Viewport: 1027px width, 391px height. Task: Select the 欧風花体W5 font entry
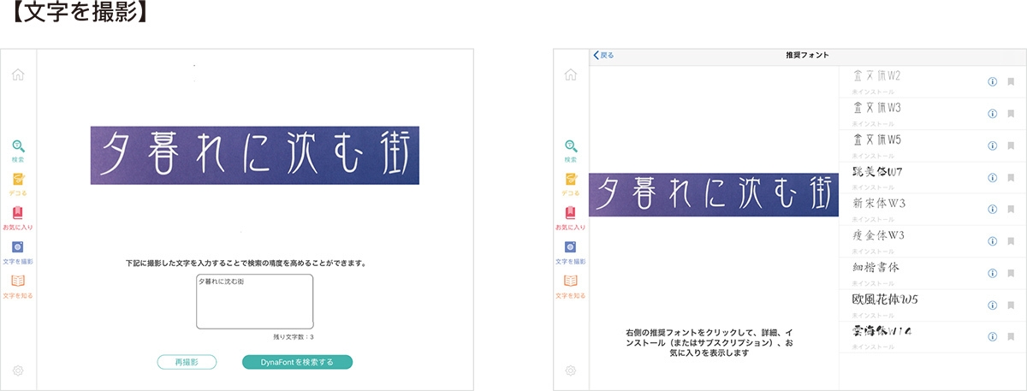[907, 305]
